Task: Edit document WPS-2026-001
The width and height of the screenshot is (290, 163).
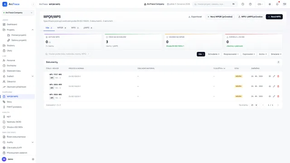Action: click(274, 96)
